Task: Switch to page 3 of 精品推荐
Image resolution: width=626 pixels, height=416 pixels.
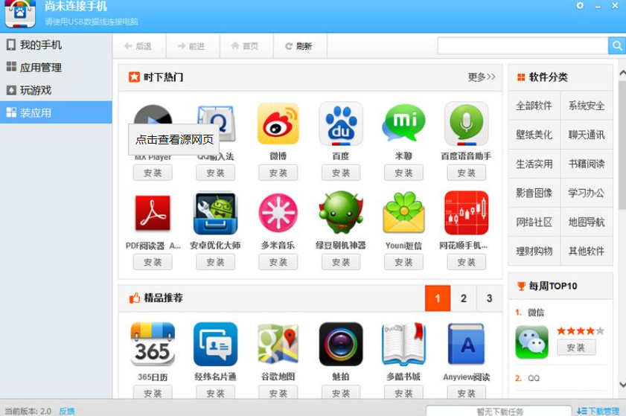Action: pos(490,298)
